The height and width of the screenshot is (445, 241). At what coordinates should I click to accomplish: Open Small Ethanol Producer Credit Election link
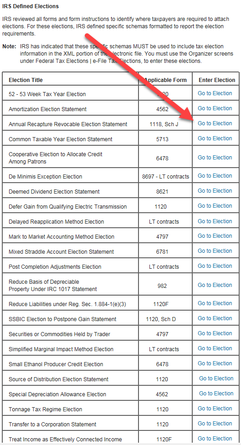[x=215, y=363]
